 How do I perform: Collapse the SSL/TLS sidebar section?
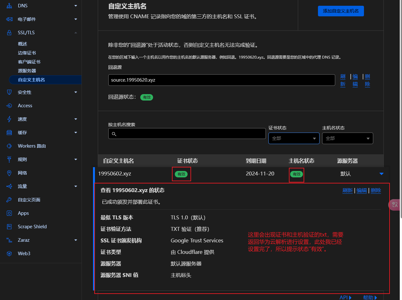click(76, 33)
